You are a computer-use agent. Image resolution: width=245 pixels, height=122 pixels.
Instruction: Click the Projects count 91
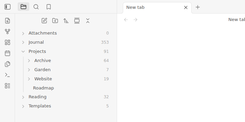tap(106, 52)
